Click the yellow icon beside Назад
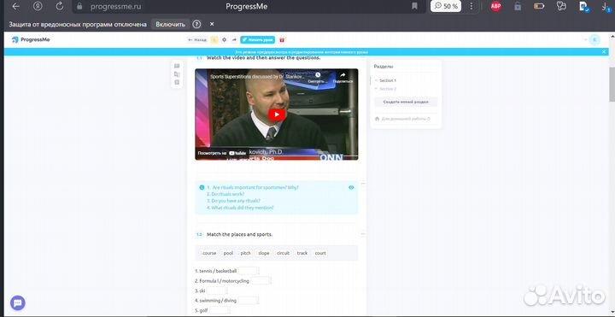615x317 pixels. click(214, 39)
